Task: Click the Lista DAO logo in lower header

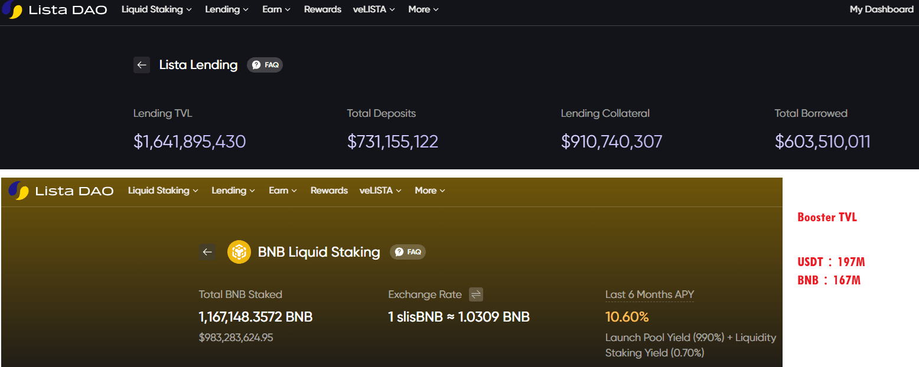Action: coord(61,191)
